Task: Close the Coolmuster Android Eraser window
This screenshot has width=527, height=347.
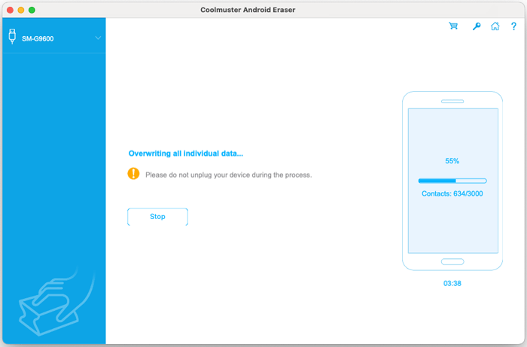Action: click(10, 10)
